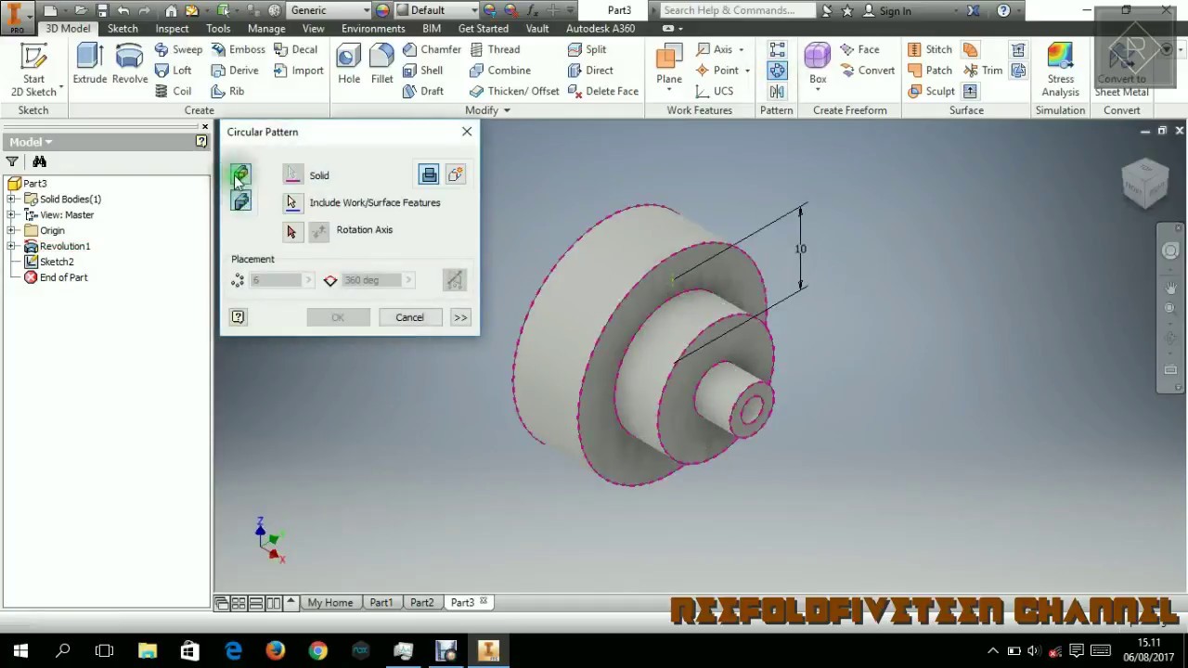Toggle Pattern a solid option
The height and width of the screenshot is (668, 1188).
(x=241, y=200)
